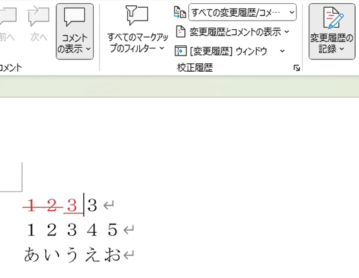Click the line containing 1 2 3 4 5

tap(72, 230)
